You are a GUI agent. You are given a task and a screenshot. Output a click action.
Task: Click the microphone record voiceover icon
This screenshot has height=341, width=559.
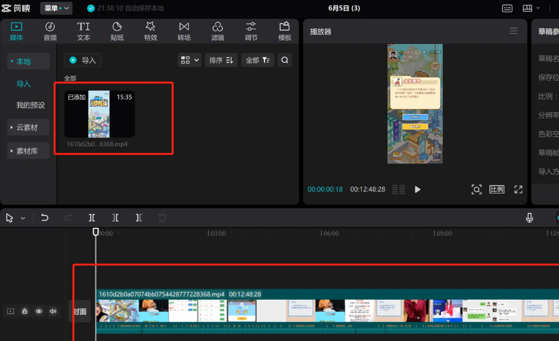529,218
